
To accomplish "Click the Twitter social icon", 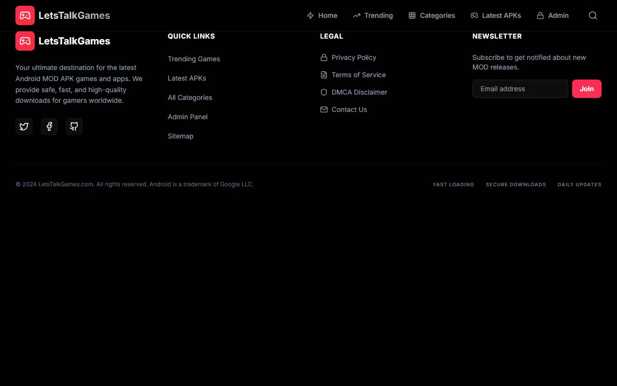I will (24, 126).
